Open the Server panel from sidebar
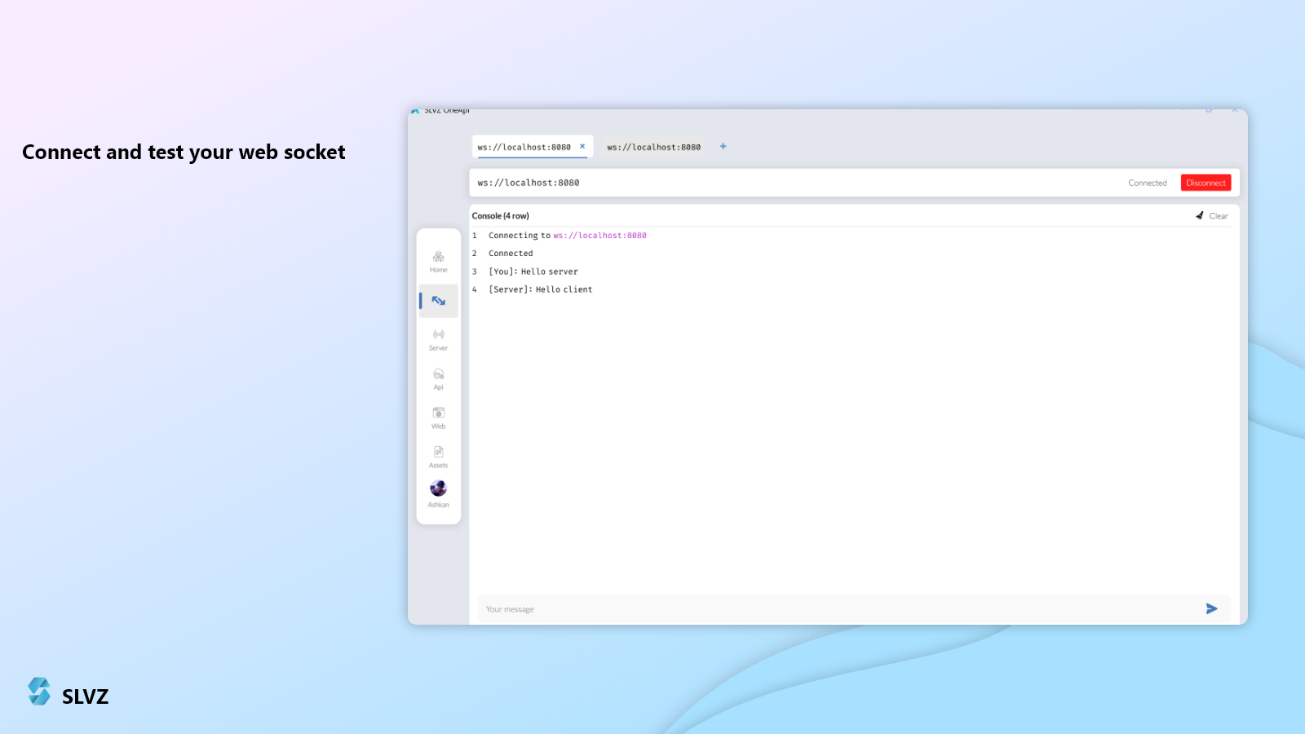Image resolution: width=1305 pixels, height=734 pixels. [438, 339]
